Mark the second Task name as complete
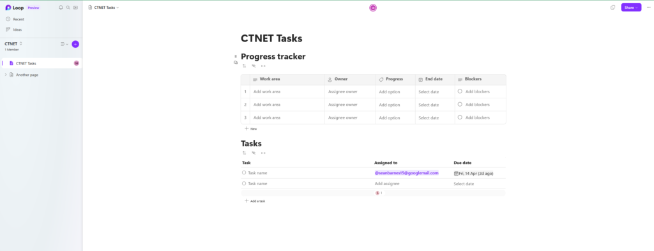 244,183
